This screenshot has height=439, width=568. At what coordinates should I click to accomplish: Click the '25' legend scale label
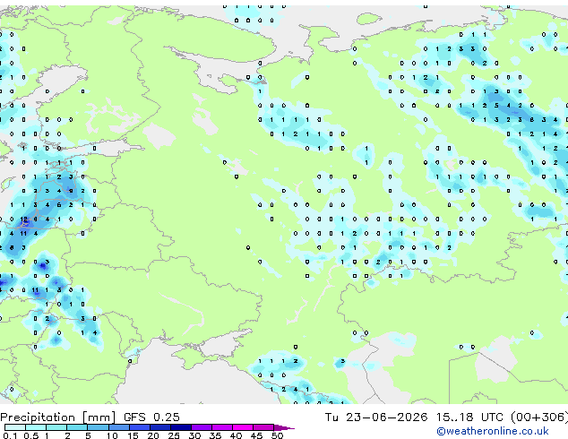[174, 435]
